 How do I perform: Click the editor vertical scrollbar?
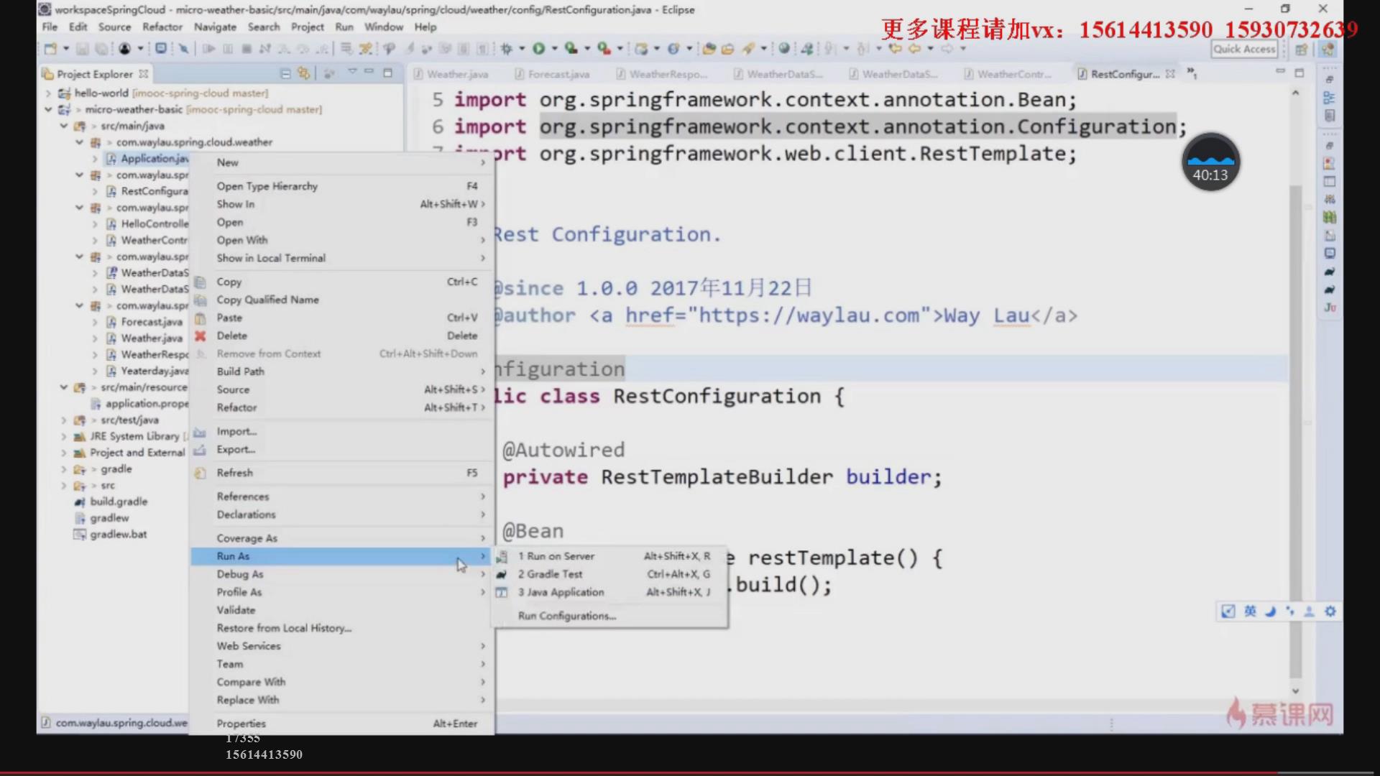[x=1295, y=431]
